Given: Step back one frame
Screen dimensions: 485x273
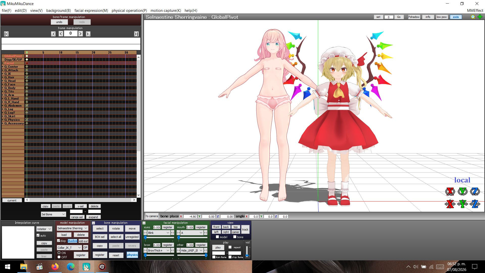Looking at the screenshot, I should click(61, 34).
